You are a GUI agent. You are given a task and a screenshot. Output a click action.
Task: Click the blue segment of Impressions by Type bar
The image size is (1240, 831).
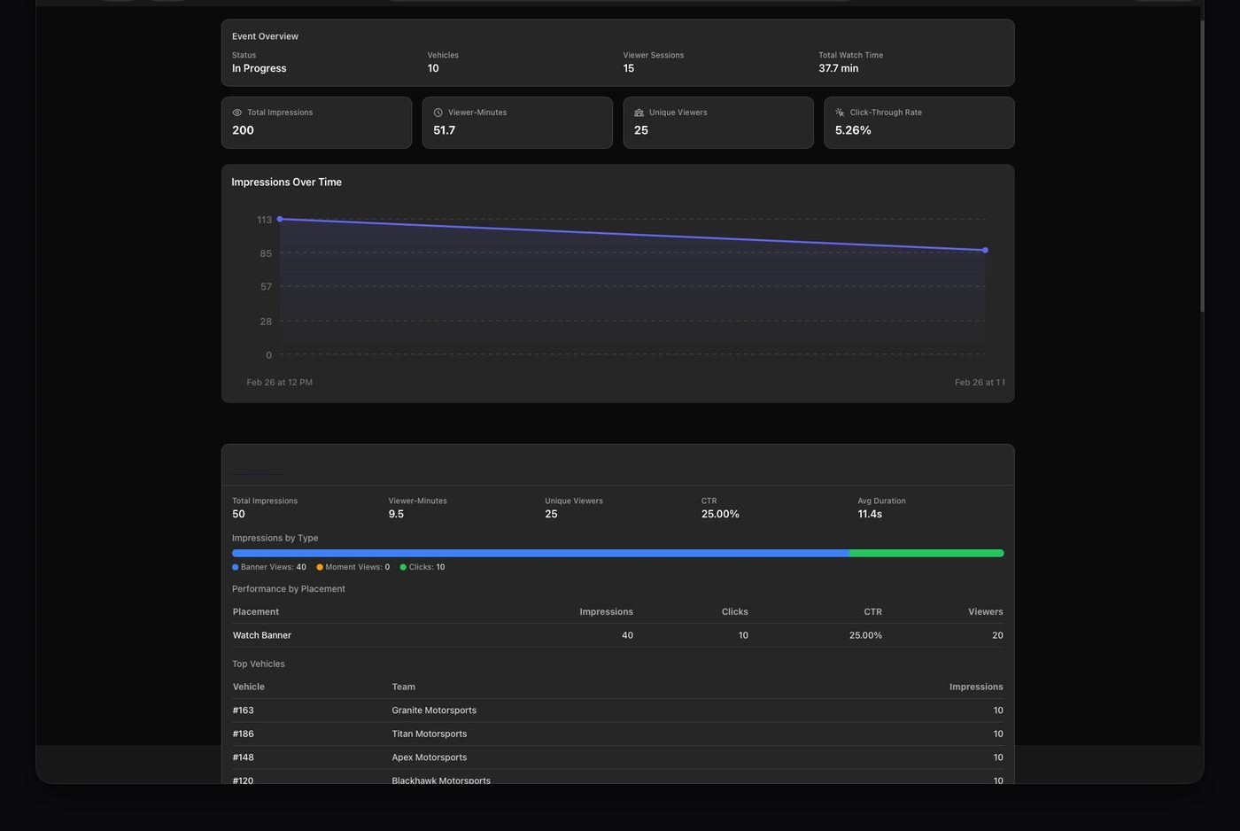click(540, 553)
